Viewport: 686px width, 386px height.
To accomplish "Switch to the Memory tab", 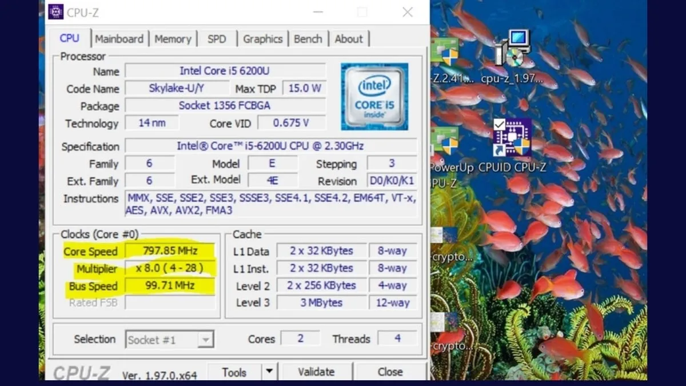I will [173, 38].
